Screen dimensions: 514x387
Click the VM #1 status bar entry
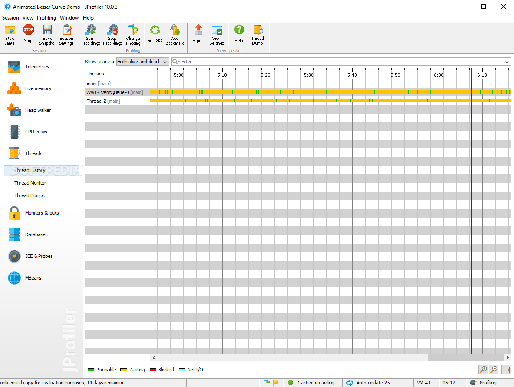coord(424,383)
